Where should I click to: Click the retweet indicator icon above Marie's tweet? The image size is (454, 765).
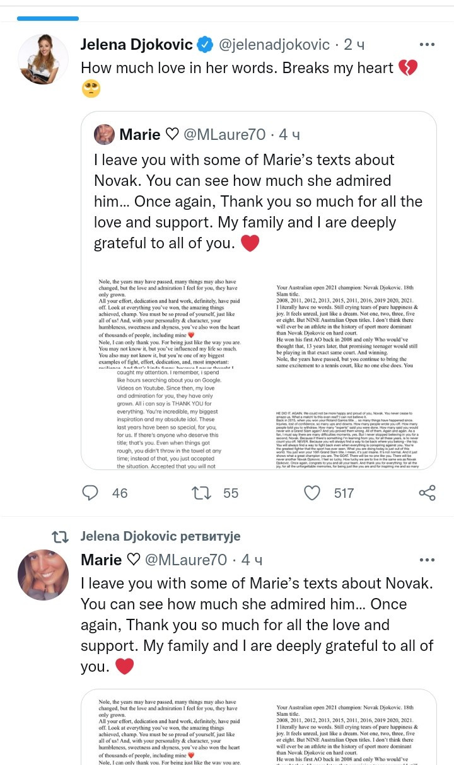pyautogui.click(x=60, y=536)
